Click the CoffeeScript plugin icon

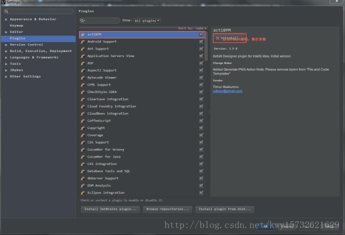tap(82, 121)
